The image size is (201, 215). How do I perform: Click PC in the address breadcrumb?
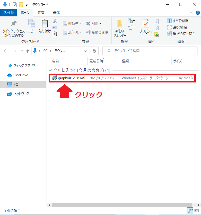click(45, 51)
